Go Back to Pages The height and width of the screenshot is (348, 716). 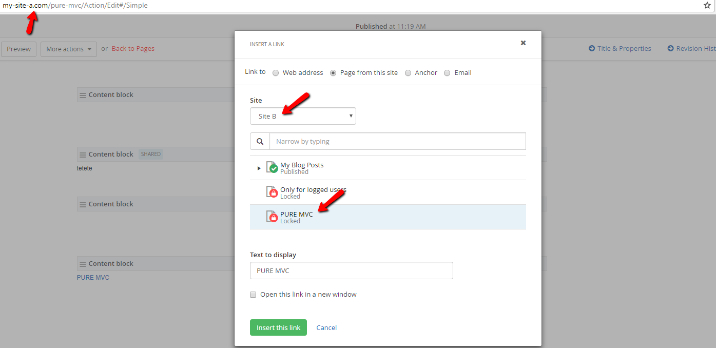point(133,48)
